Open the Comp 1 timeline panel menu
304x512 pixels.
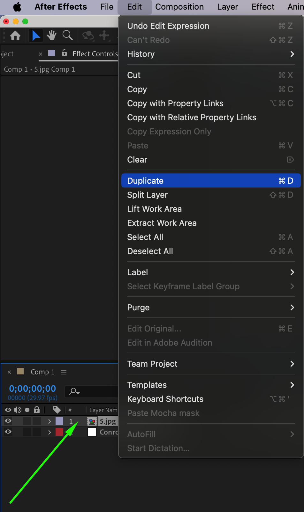pos(64,372)
